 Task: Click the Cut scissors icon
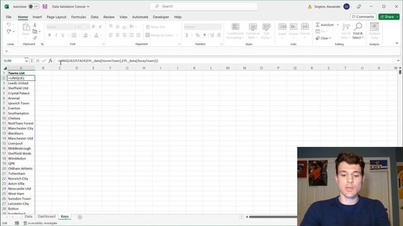pos(35,25)
